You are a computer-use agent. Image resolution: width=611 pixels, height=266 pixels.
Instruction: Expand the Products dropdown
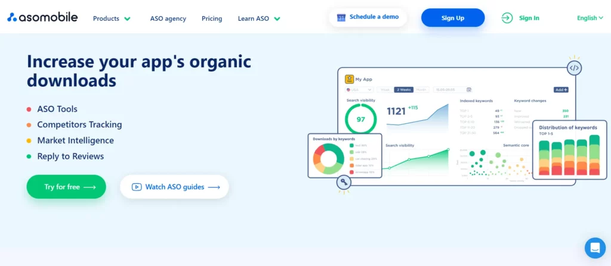click(x=112, y=18)
